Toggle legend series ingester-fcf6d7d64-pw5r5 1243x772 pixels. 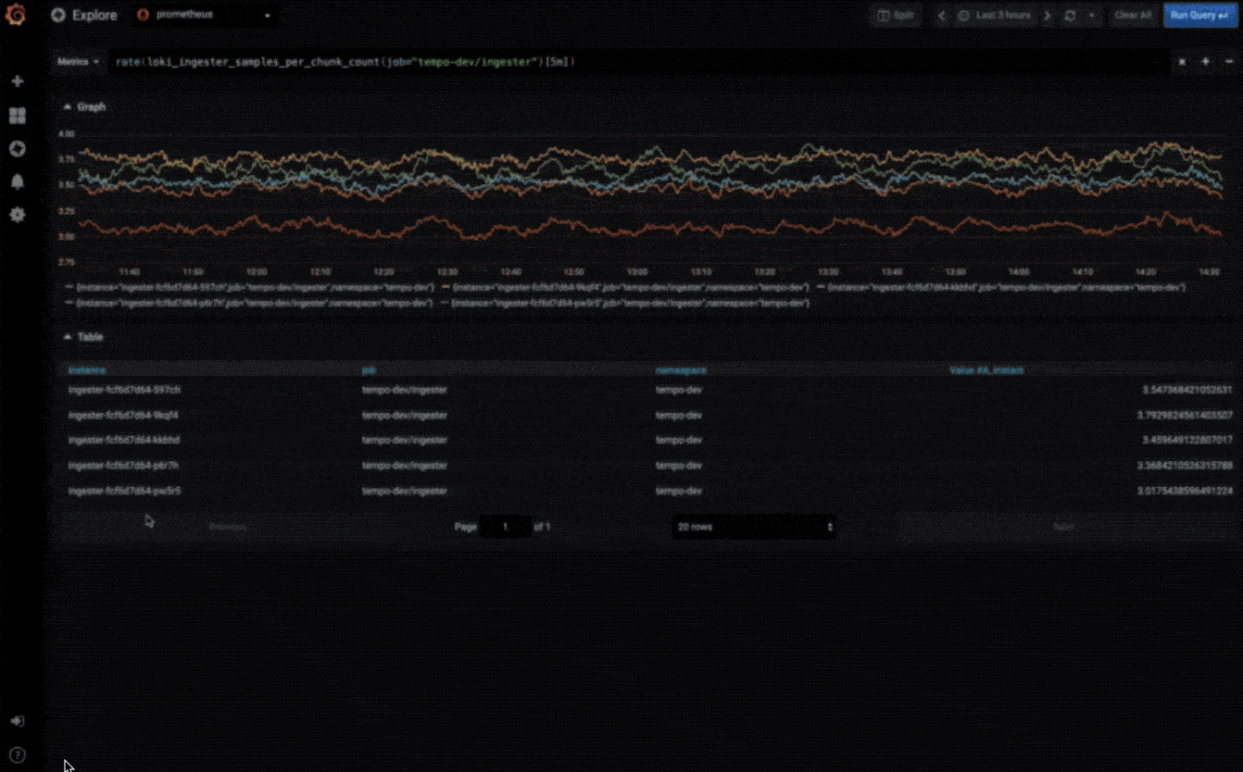tap(624, 303)
